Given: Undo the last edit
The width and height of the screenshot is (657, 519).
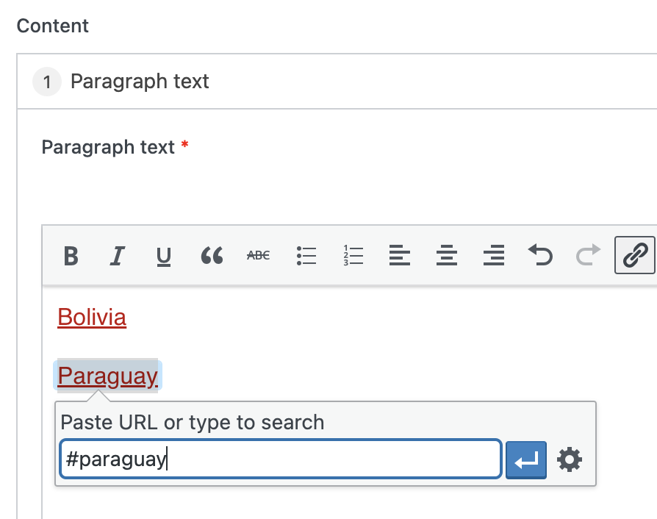Looking at the screenshot, I should click(540, 256).
